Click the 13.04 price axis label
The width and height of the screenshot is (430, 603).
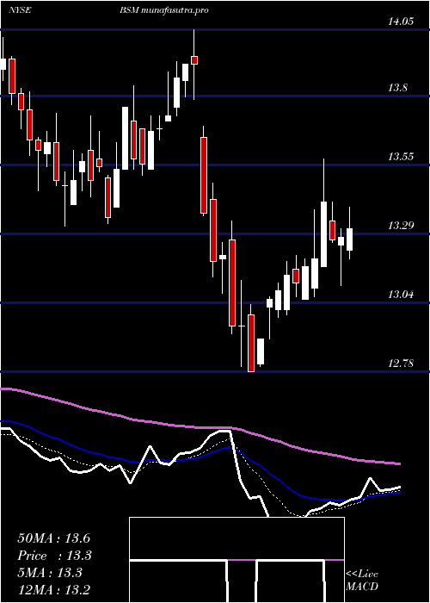pos(400,295)
